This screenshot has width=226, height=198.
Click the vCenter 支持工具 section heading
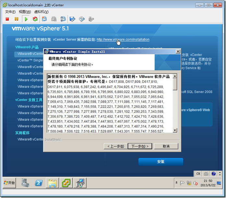pyautogui.click(x=29, y=100)
